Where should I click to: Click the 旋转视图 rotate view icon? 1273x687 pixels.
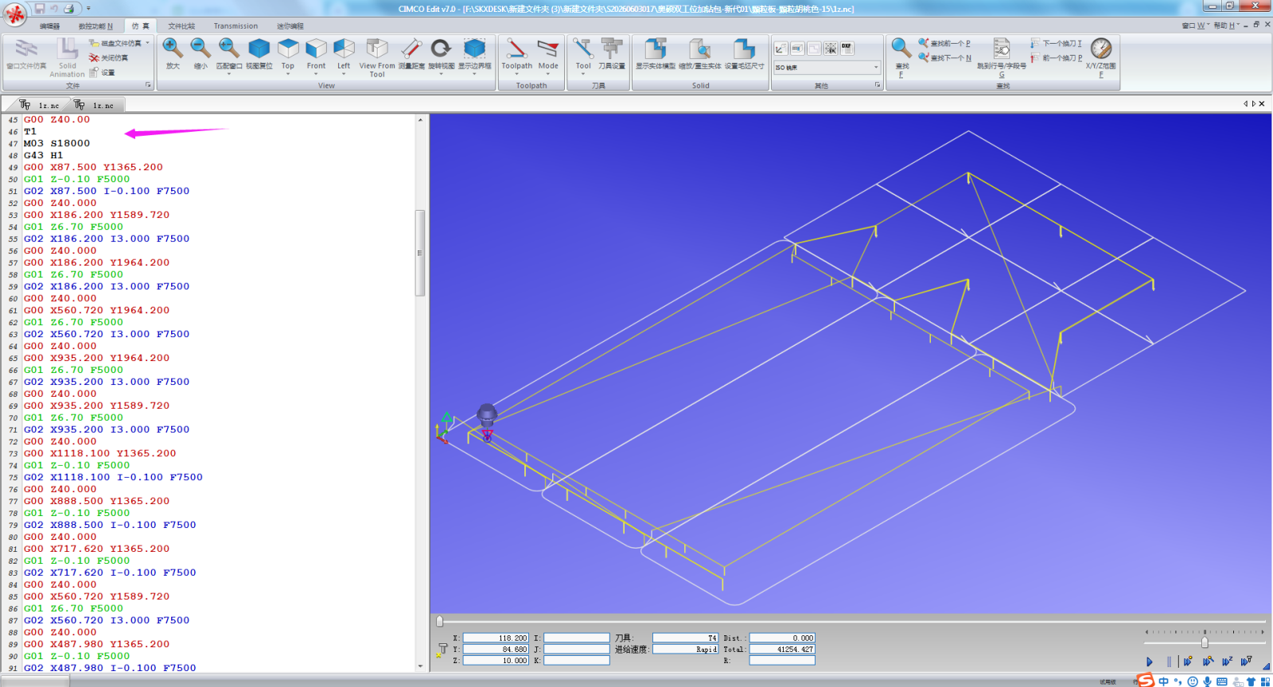441,49
